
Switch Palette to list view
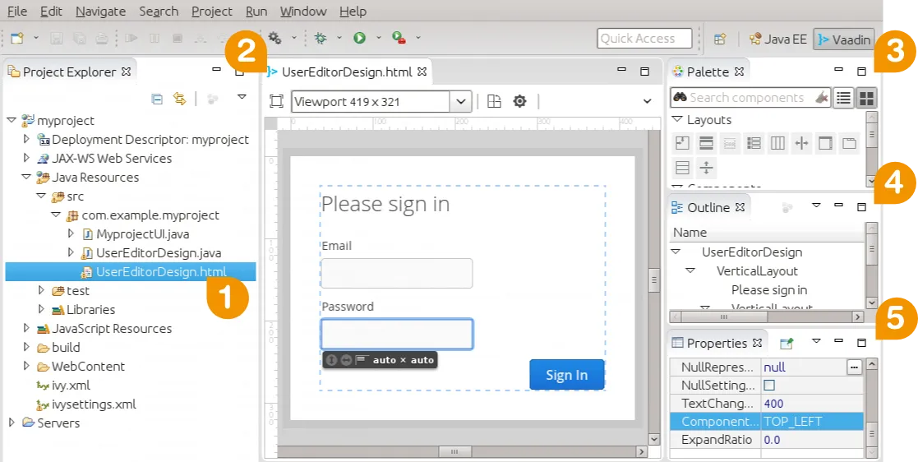(x=843, y=98)
